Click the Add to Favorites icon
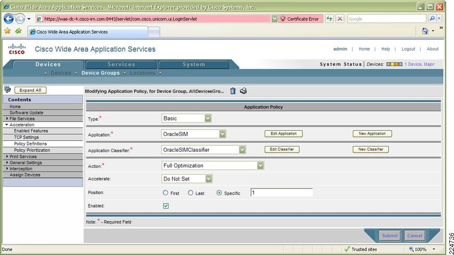The height and width of the screenshot is (255, 454). (x=18, y=31)
